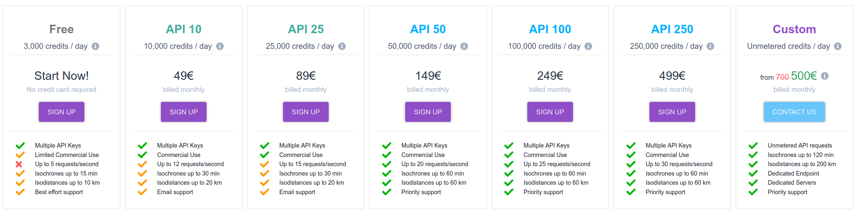Screen dimensions: 856x214
Task: Click the orange check next to Limited Commercial Use
Action: (20, 154)
